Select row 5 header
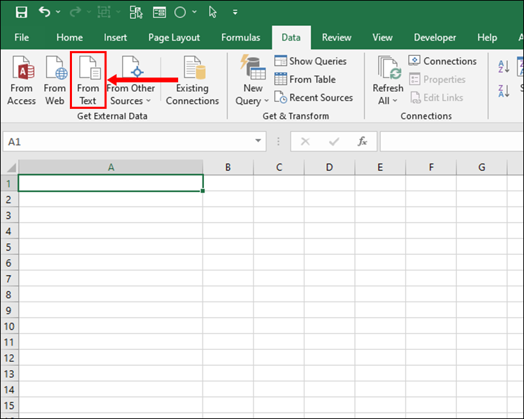Viewport: 524px width, 419px height. point(9,247)
